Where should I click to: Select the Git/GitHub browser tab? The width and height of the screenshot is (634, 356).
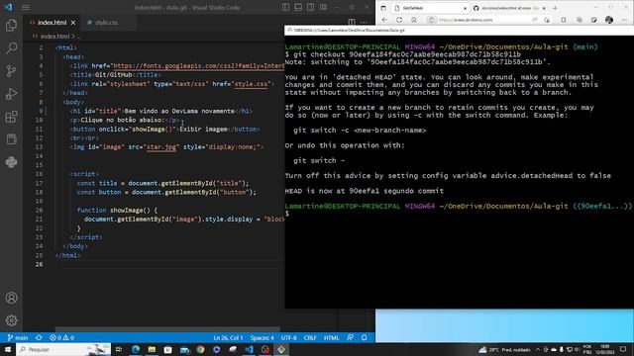click(x=429, y=8)
